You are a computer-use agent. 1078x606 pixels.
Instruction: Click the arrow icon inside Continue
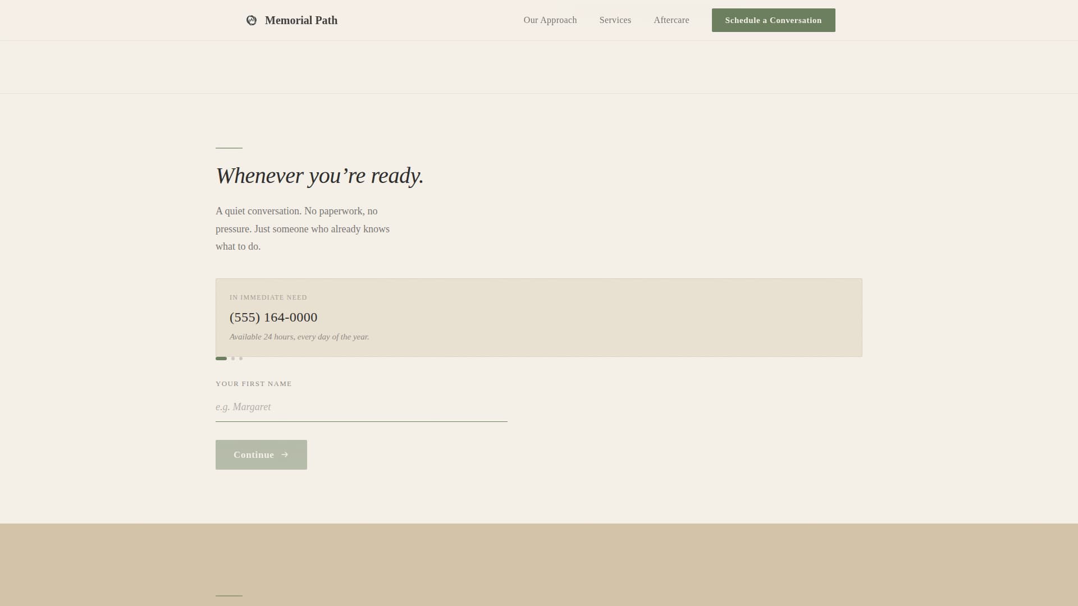(x=285, y=455)
